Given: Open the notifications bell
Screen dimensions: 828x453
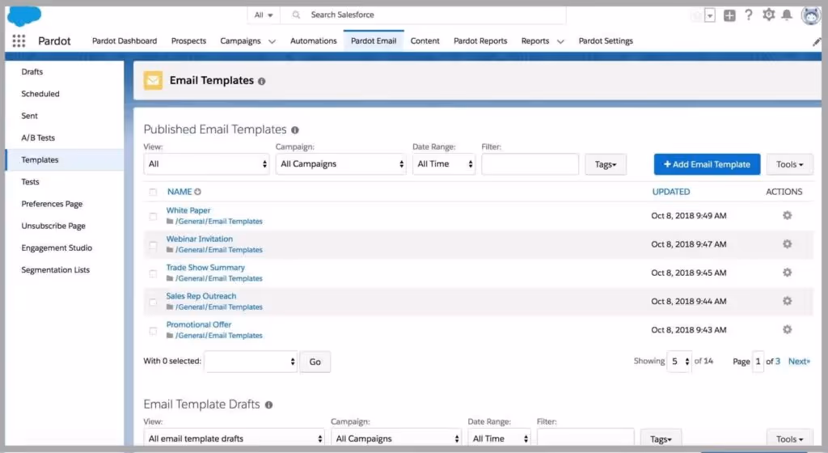Looking at the screenshot, I should 787,15.
